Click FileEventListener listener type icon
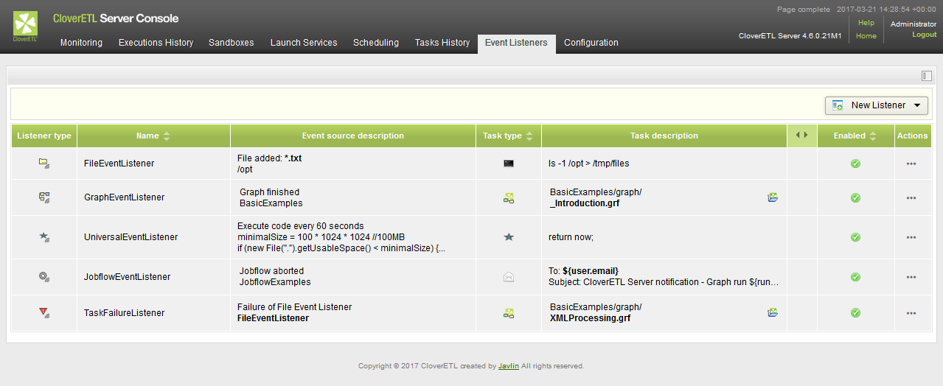Screen dimensions: 943x386 pos(44,164)
